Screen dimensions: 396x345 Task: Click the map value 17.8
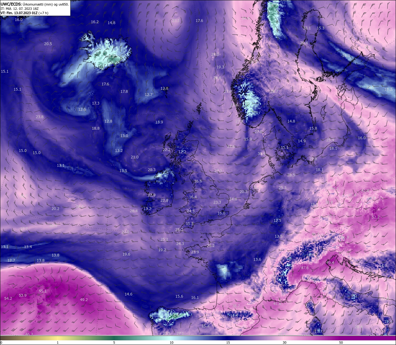(x=124, y=92)
